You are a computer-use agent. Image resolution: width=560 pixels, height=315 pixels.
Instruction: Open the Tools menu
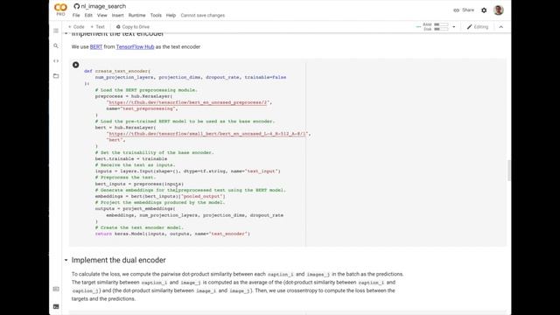coord(156,16)
